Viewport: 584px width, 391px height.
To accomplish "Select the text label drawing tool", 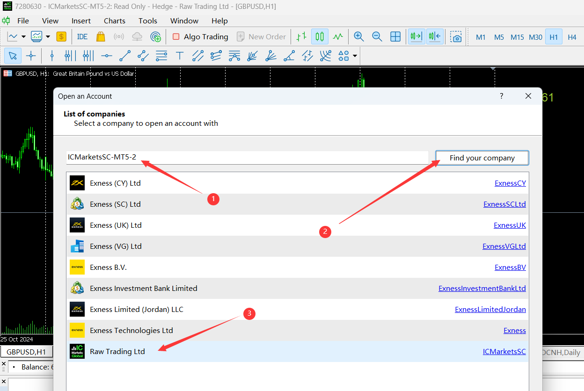I will point(179,56).
